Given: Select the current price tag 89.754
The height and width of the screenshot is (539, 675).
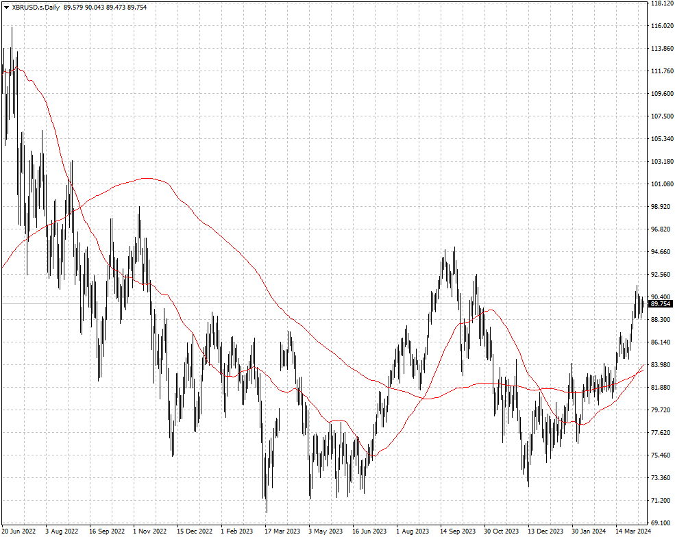Looking at the screenshot, I should [661, 303].
